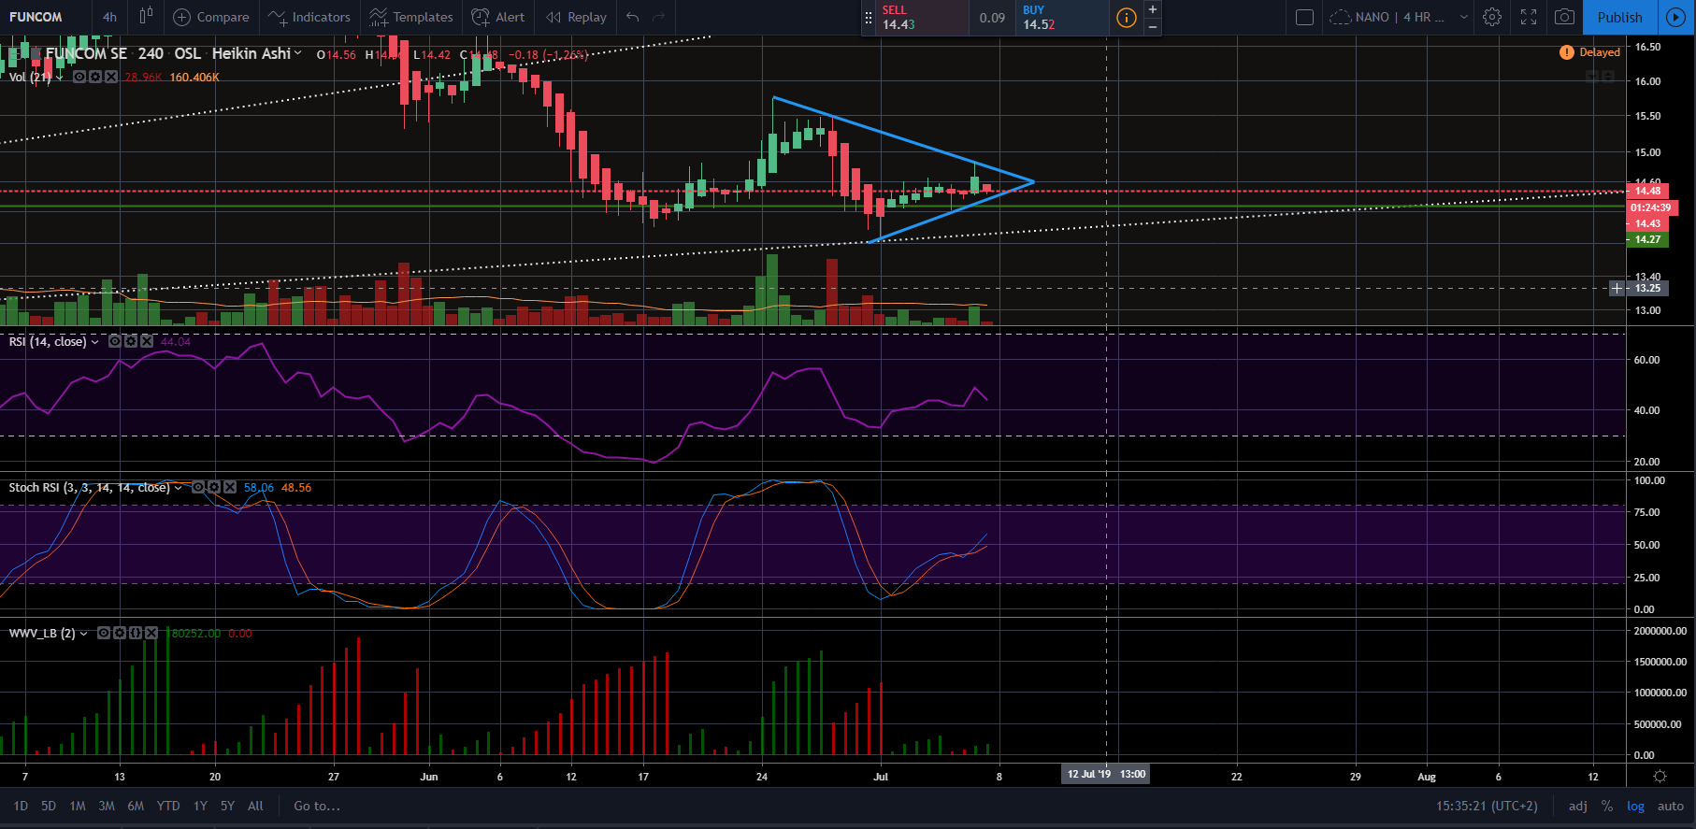Toggle percent scale mode

pos(1607,806)
